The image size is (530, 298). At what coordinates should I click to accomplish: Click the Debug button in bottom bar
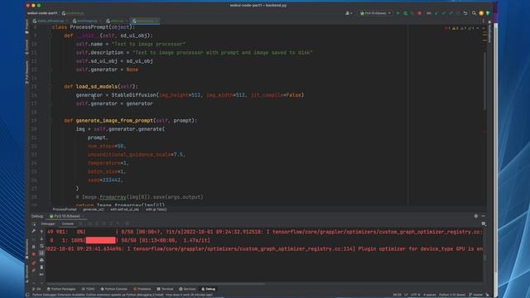(208, 289)
